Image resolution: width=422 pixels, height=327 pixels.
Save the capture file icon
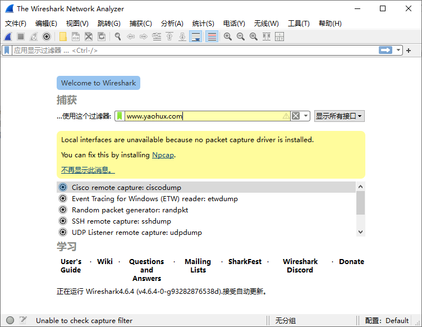[x=76, y=37]
